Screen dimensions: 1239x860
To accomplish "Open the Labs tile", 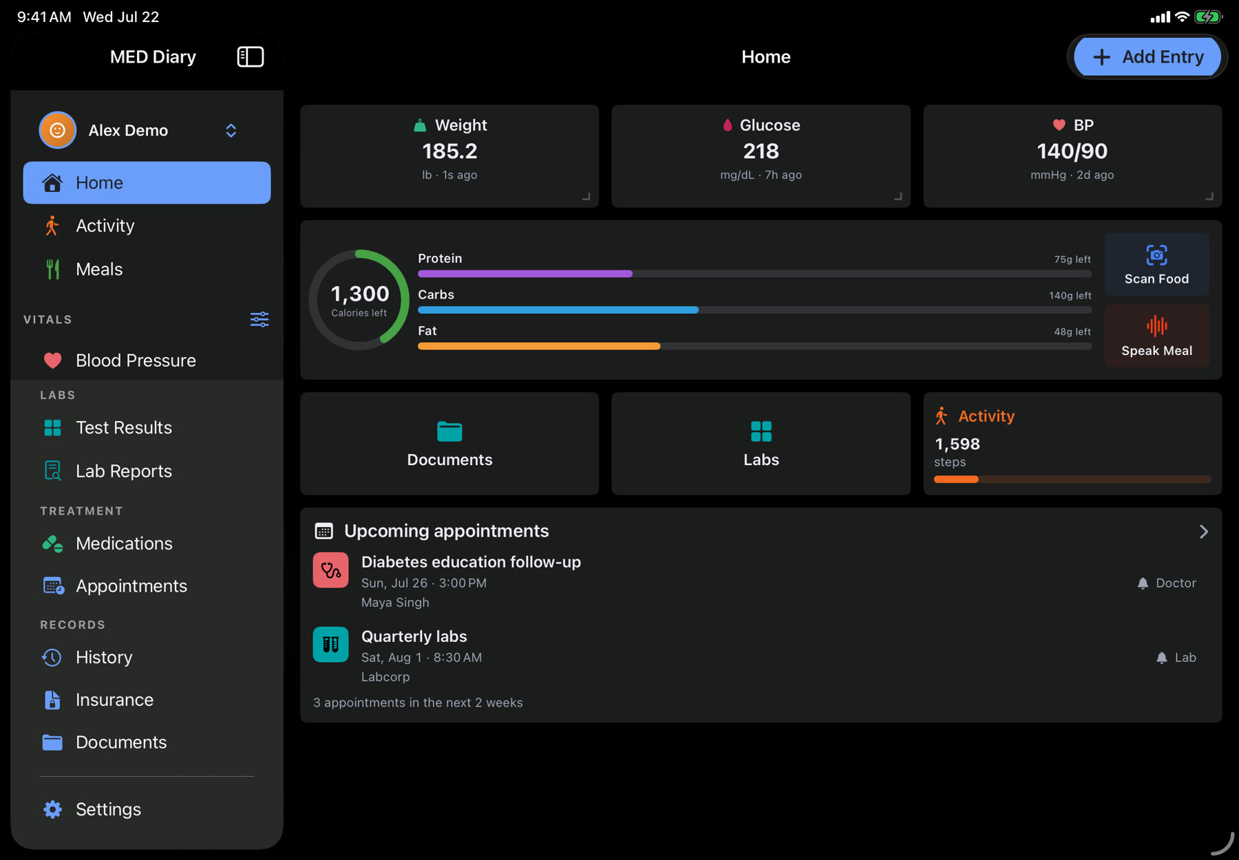I will click(x=761, y=444).
